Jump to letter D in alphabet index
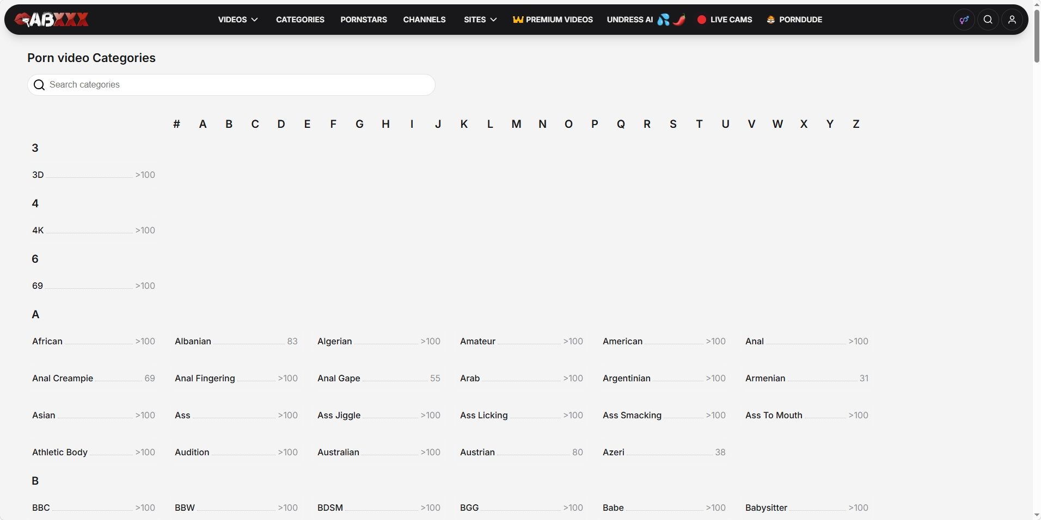The width and height of the screenshot is (1041, 520). click(x=281, y=124)
